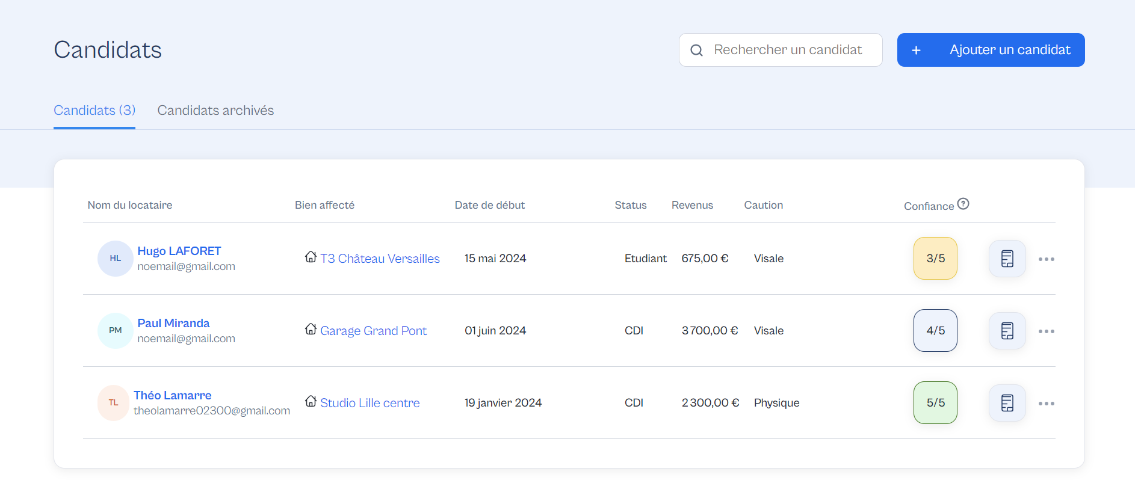Click date 15 mai 2024
The image size is (1135, 501).
(495, 259)
